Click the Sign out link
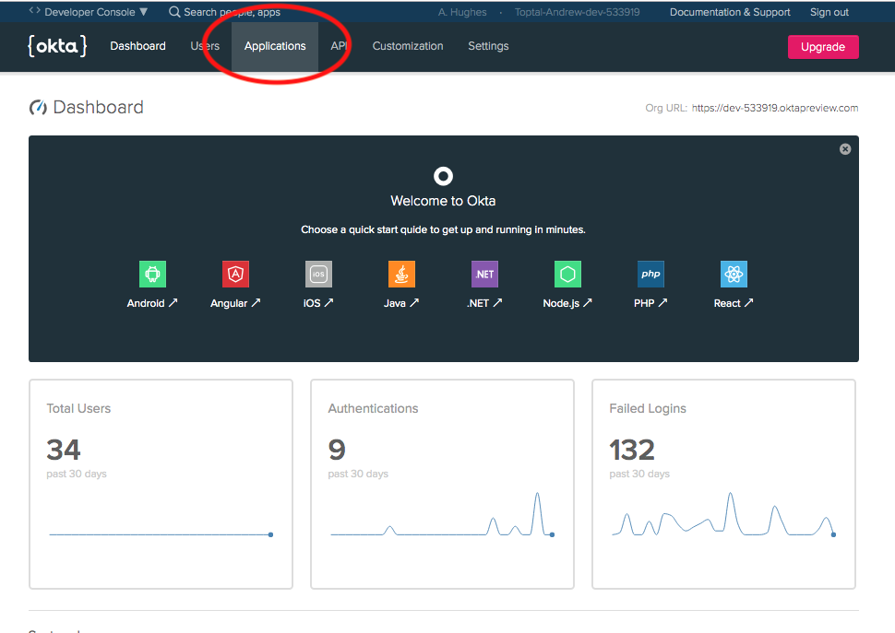This screenshot has width=895, height=633. (x=829, y=12)
